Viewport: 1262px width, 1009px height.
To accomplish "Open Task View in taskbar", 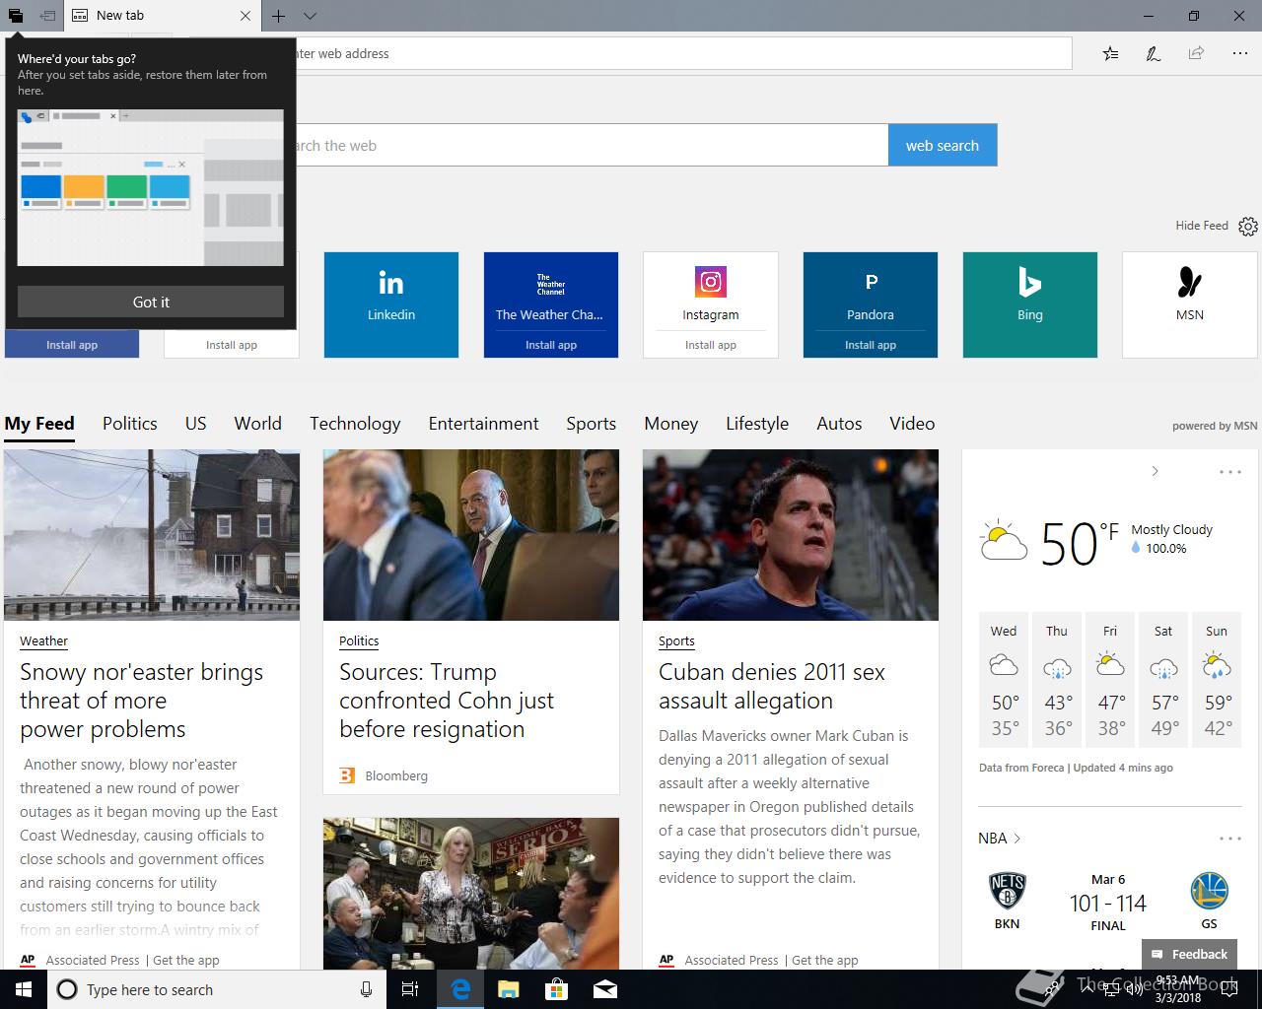I will point(410,989).
